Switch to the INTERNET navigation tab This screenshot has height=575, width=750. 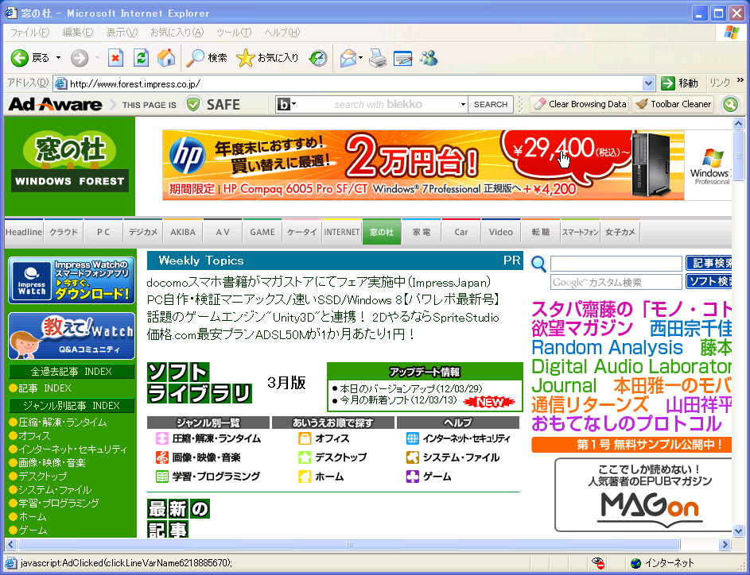341,232
